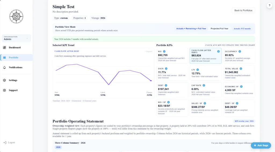Select the Debt $197,041 KPI card

click(172, 90)
